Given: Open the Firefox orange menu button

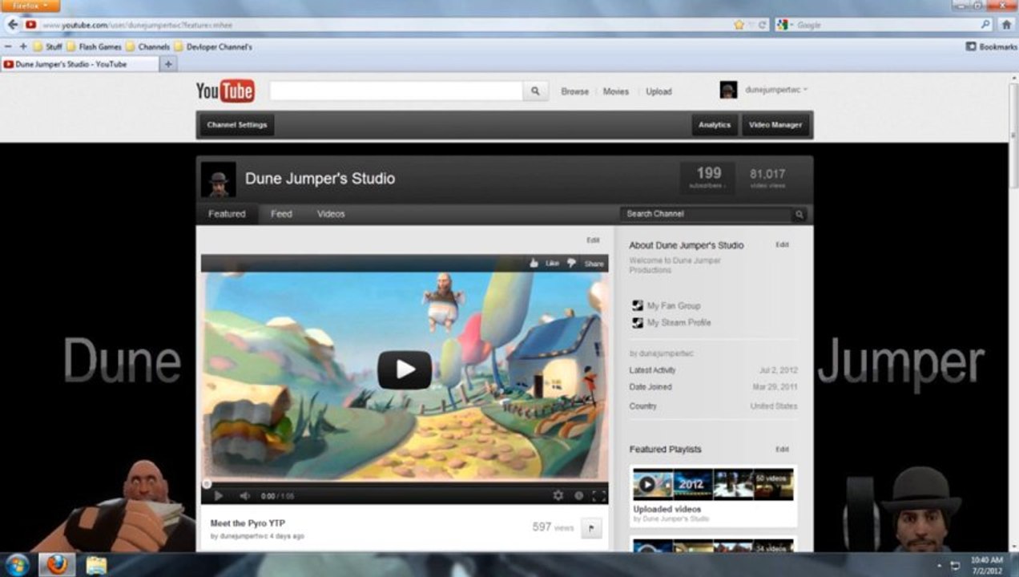Looking at the screenshot, I should [x=30, y=6].
